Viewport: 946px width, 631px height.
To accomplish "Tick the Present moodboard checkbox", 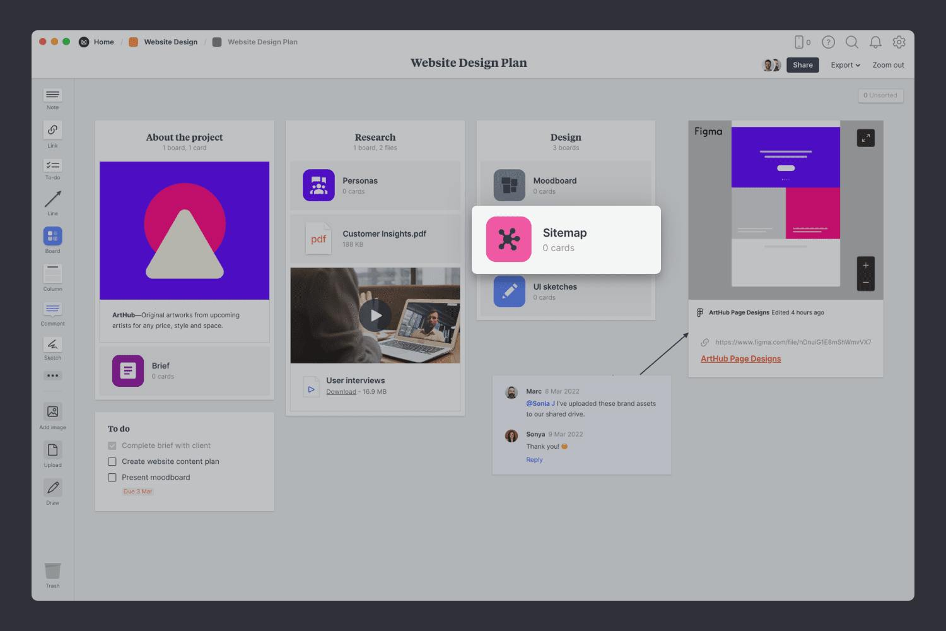I will (x=112, y=478).
